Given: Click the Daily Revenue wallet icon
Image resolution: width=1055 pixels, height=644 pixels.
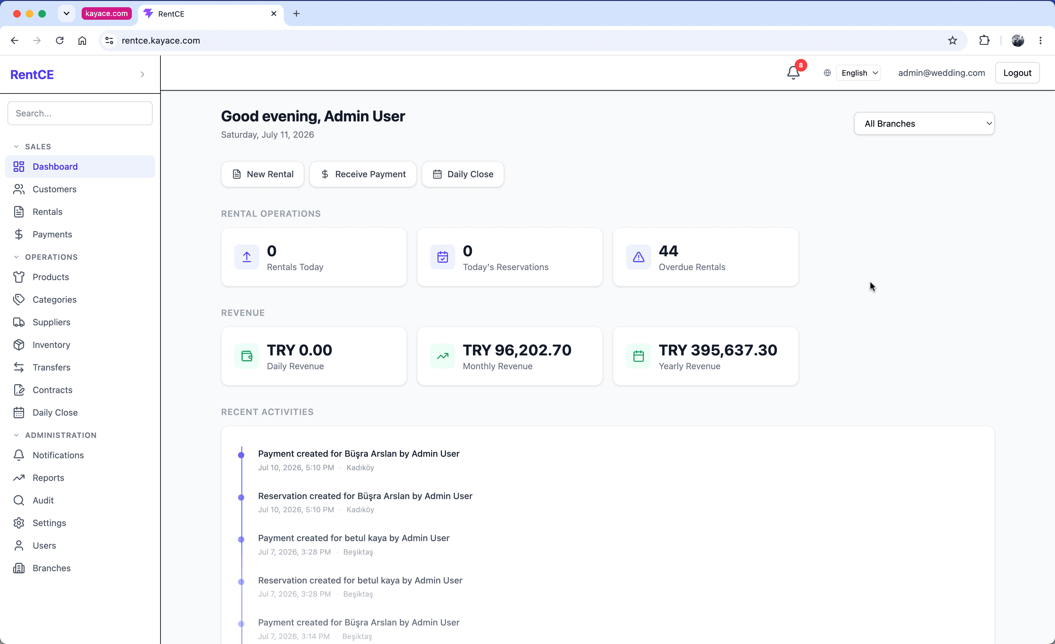Looking at the screenshot, I should click(x=246, y=356).
